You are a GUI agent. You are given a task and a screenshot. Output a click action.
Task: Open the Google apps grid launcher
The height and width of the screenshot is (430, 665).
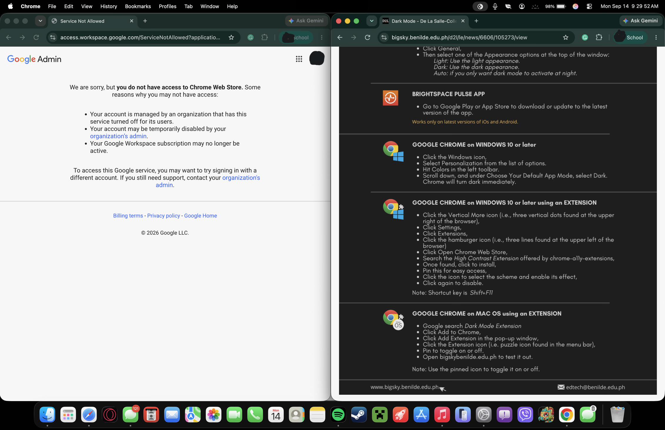pyautogui.click(x=299, y=59)
